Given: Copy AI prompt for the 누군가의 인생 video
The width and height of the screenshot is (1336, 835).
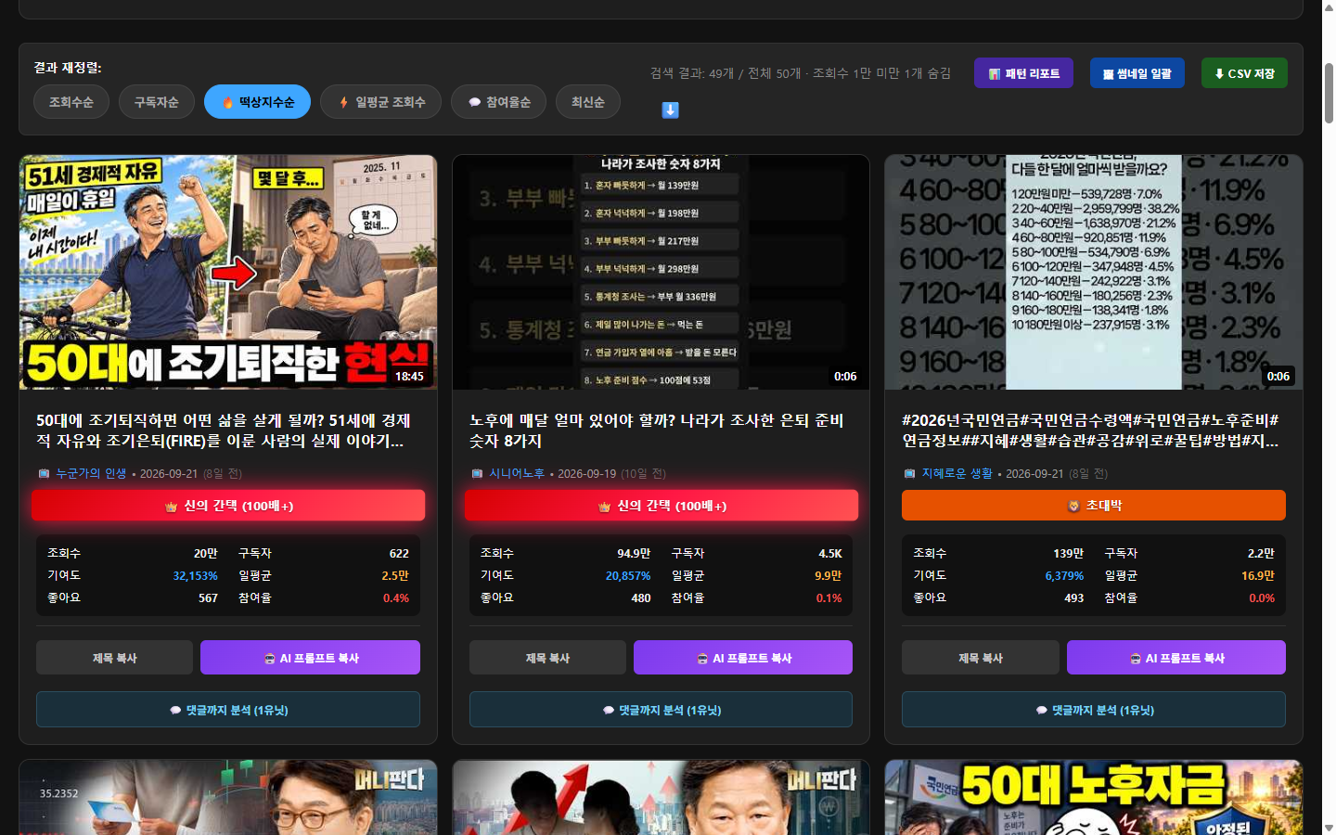Looking at the screenshot, I should pyautogui.click(x=310, y=658).
